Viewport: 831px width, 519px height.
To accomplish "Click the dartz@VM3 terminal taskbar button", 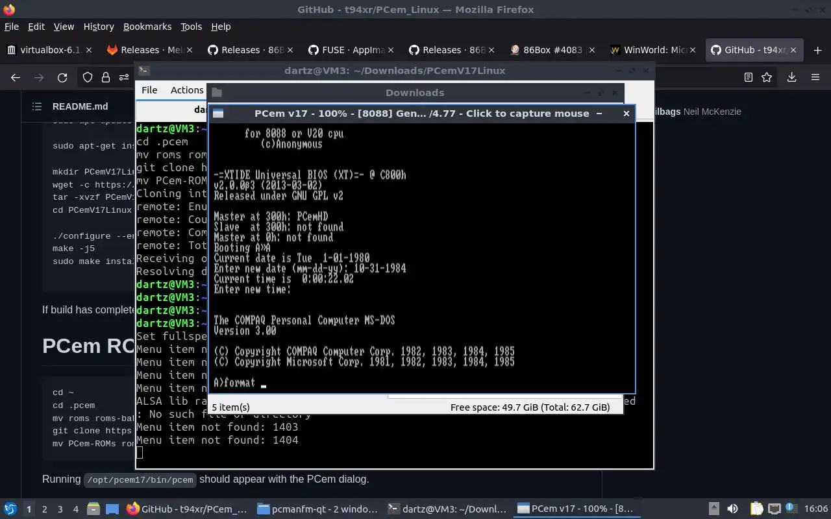I will [447, 509].
